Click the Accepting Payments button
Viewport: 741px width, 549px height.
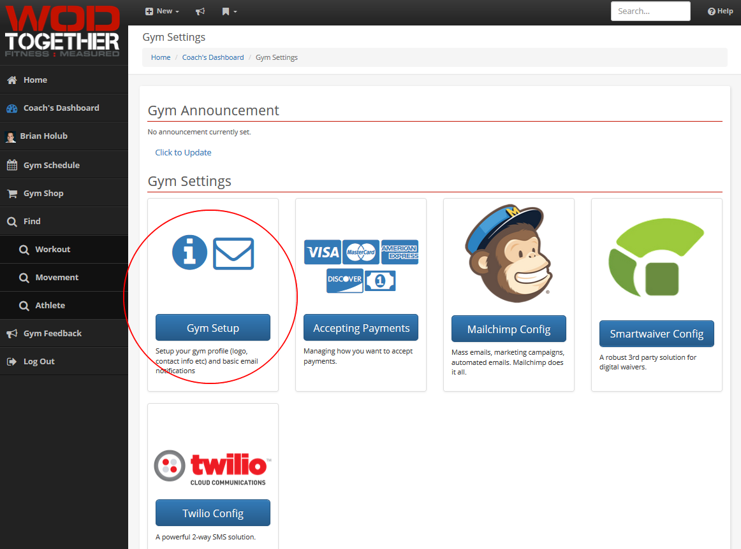(x=360, y=328)
